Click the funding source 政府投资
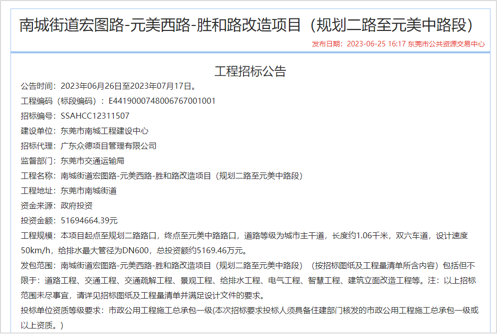The height and width of the screenshot is (334, 497). click(76, 206)
